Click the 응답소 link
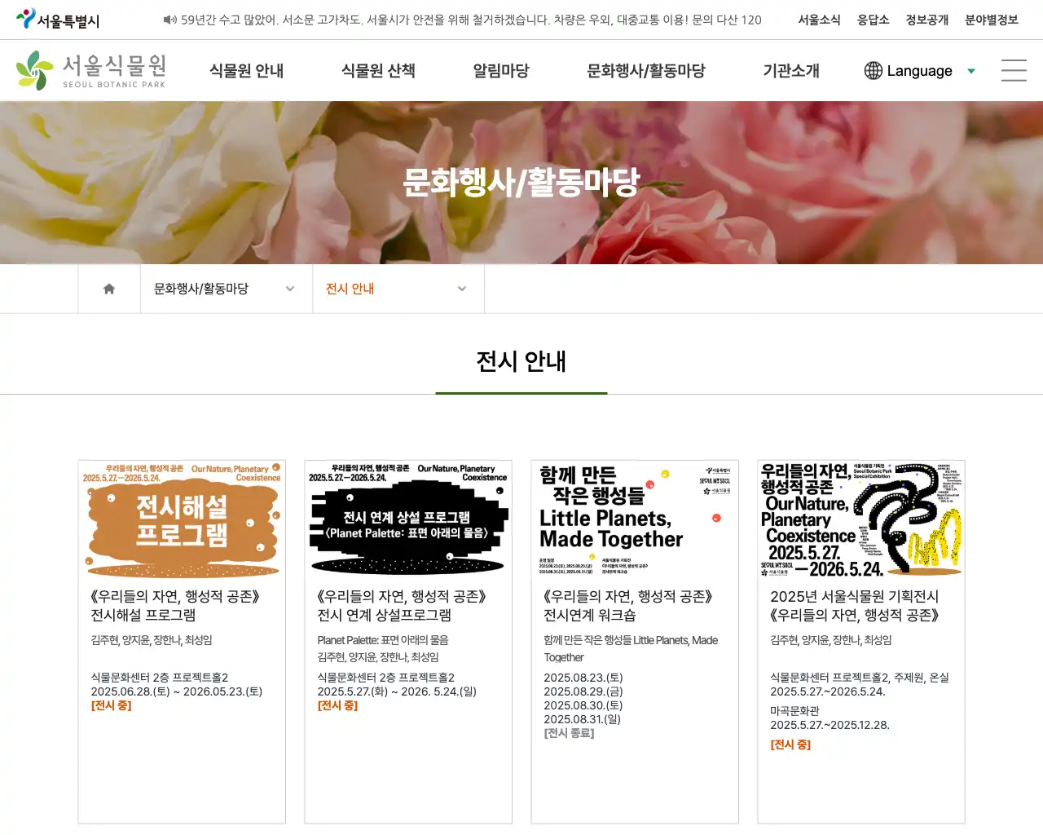This screenshot has width=1043, height=835. 873,20
